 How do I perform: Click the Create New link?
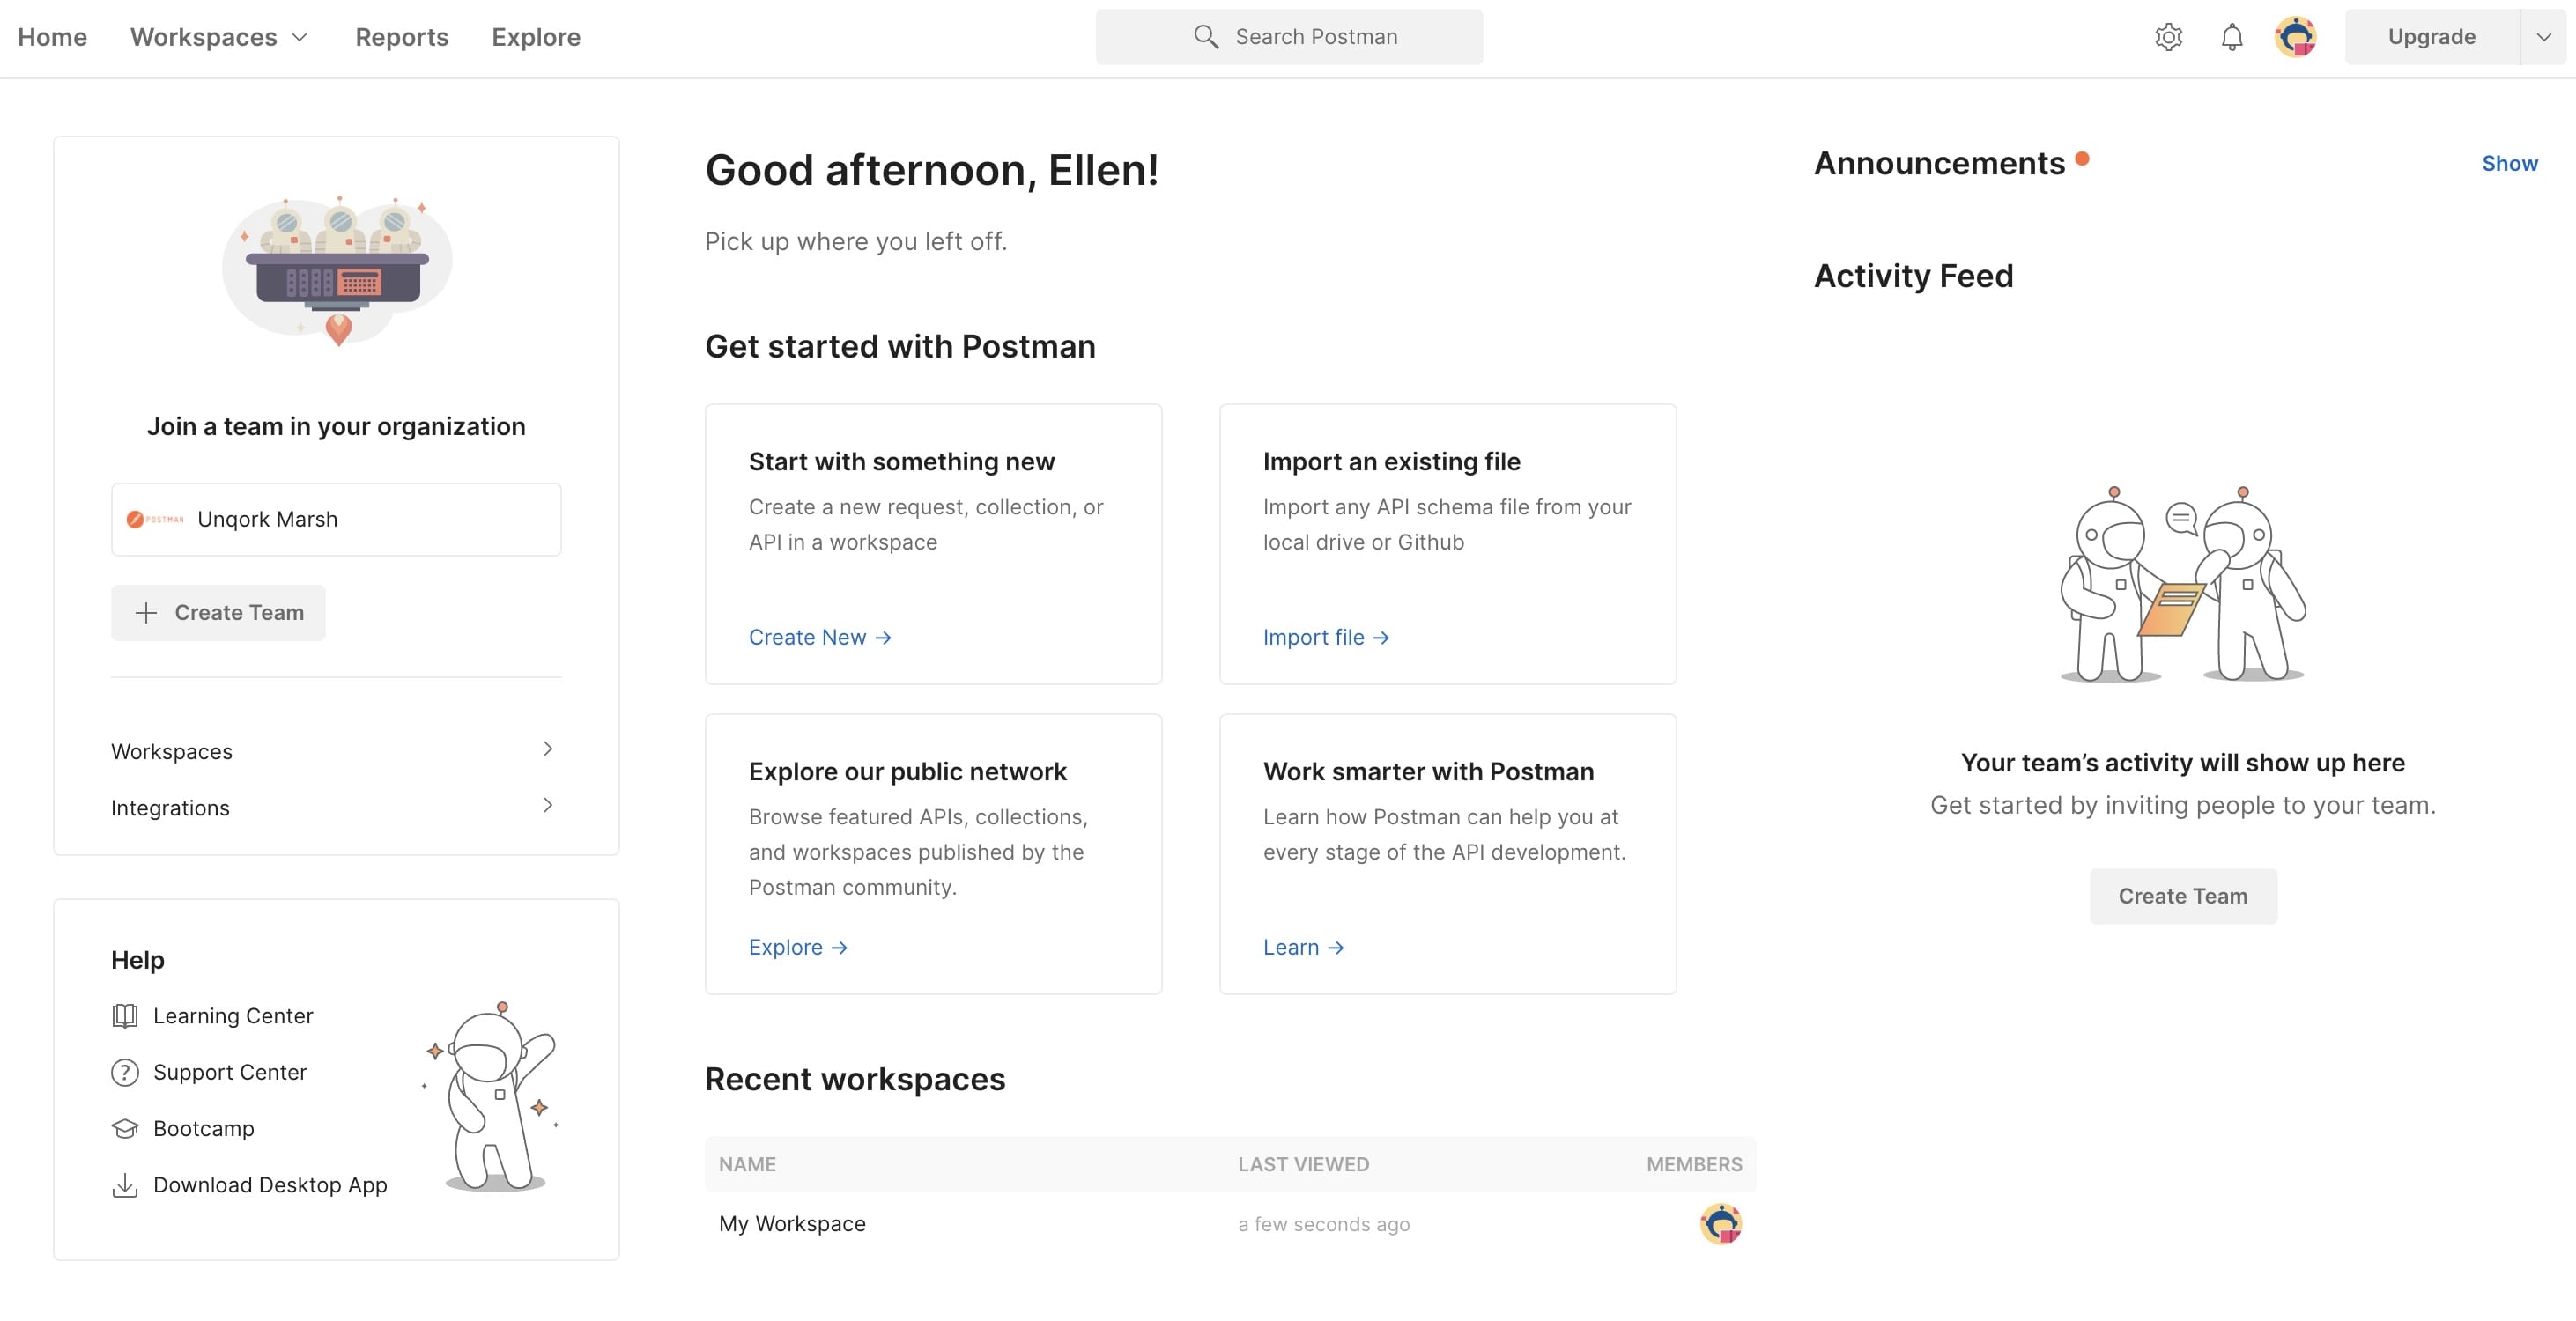point(820,637)
